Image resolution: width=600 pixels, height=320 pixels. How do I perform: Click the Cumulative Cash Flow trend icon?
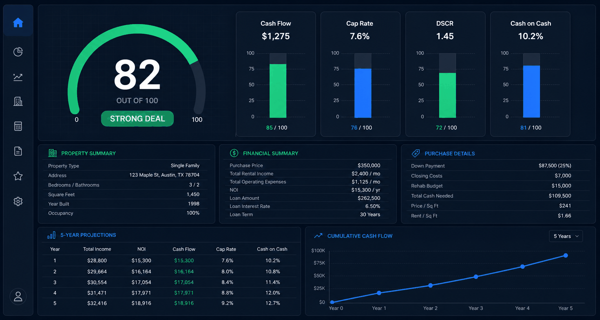pos(318,236)
